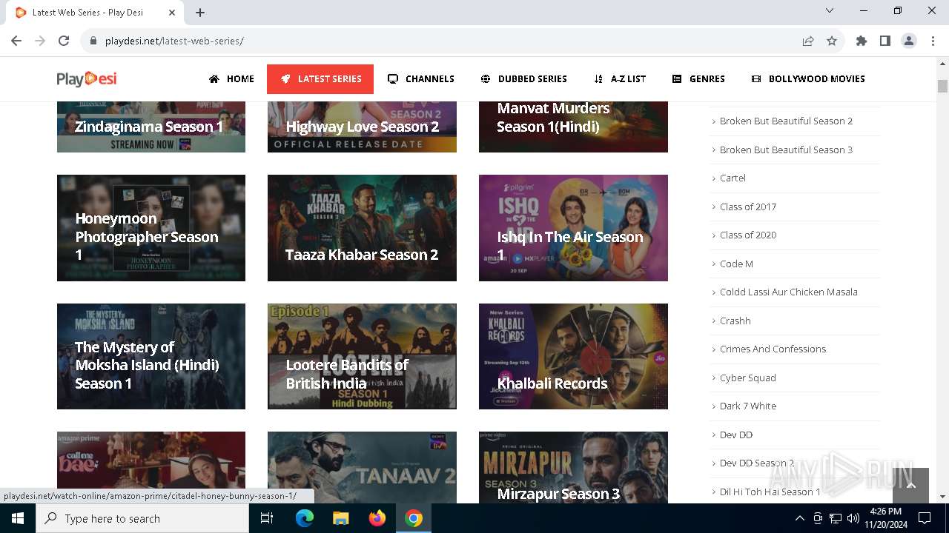Open the GENRES menu
The width and height of the screenshot is (949, 533).
point(698,78)
